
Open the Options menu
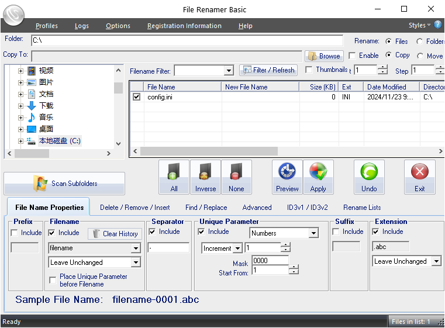(118, 26)
